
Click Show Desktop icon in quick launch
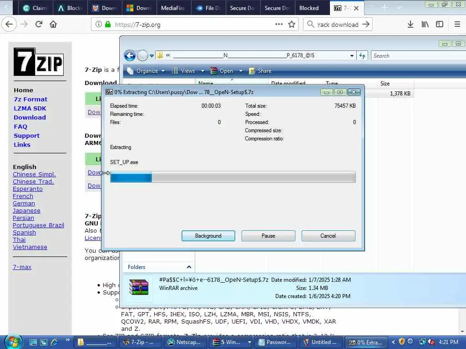coord(33,342)
